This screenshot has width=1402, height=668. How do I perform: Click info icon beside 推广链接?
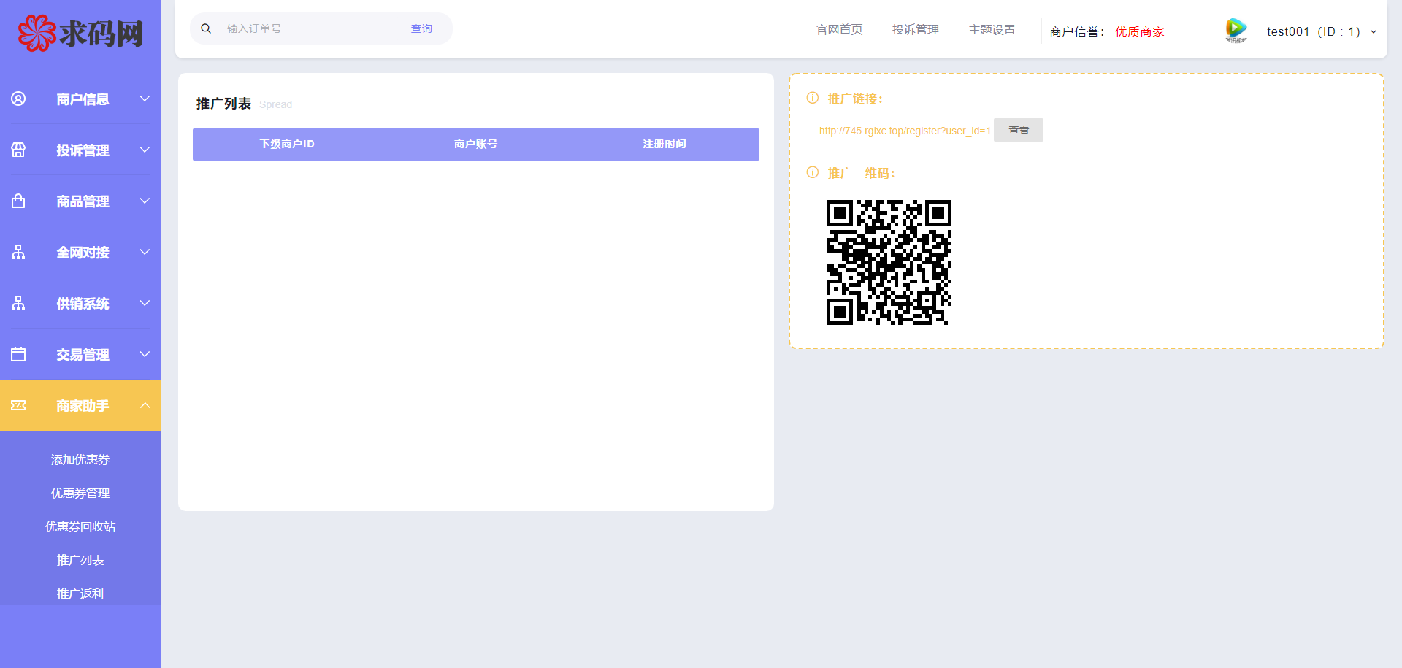pyautogui.click(x=813, y=98)
